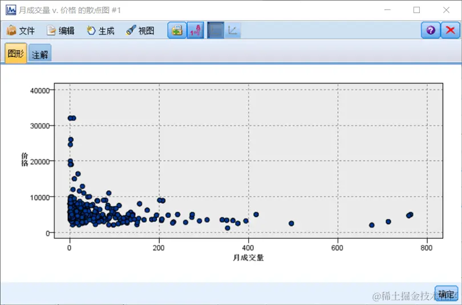Click the 月成交量 x-axis title

248,258
